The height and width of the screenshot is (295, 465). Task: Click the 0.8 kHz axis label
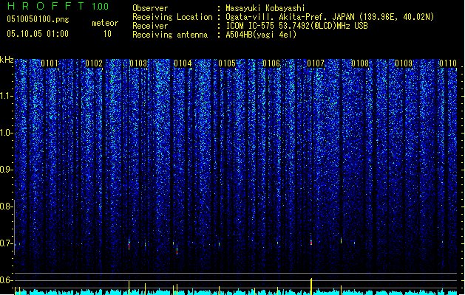click(6, 206)
